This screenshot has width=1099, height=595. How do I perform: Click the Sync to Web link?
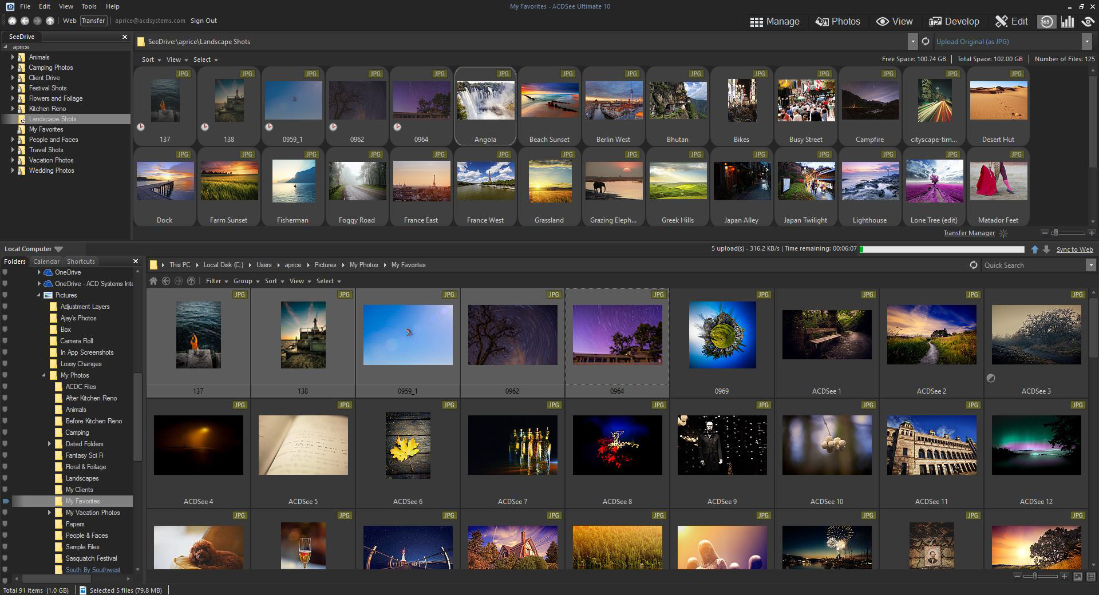(1074, 249)
